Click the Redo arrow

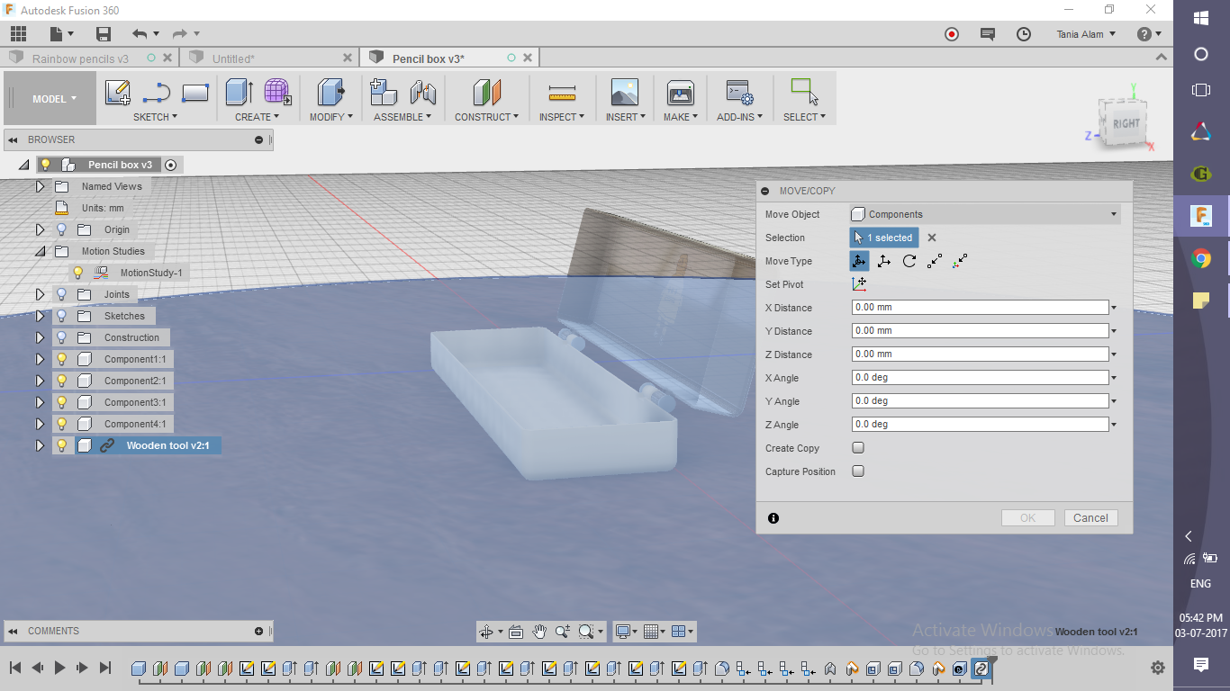point(179,34)
